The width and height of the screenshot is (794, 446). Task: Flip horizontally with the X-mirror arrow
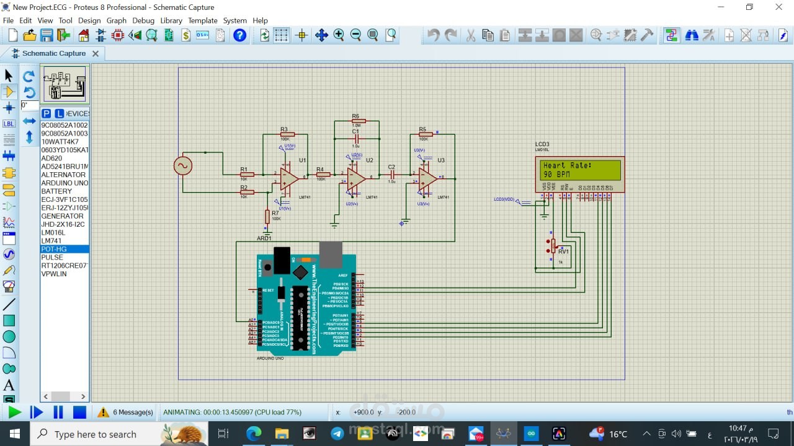tap(29, 121)
